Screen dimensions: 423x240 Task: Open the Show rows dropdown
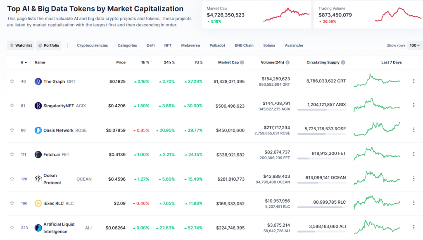(x=415, y=45)
